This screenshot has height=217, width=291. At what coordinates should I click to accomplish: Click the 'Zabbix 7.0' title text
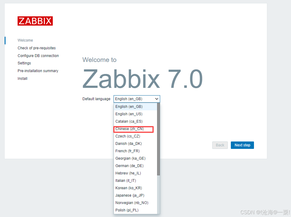click(143, 79)
